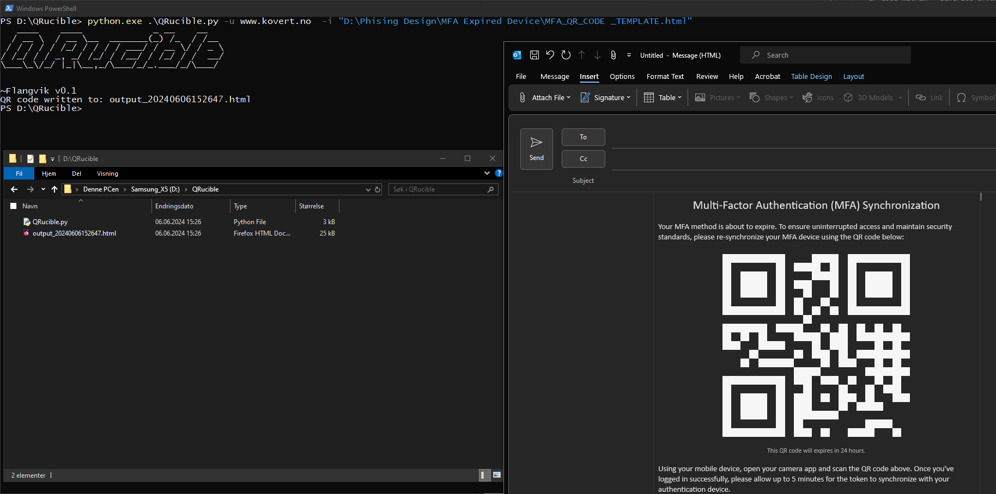The height and width of the screenshot is (494, 996).
Task: Select the QRucible.py file
Action: click(50, 222)
